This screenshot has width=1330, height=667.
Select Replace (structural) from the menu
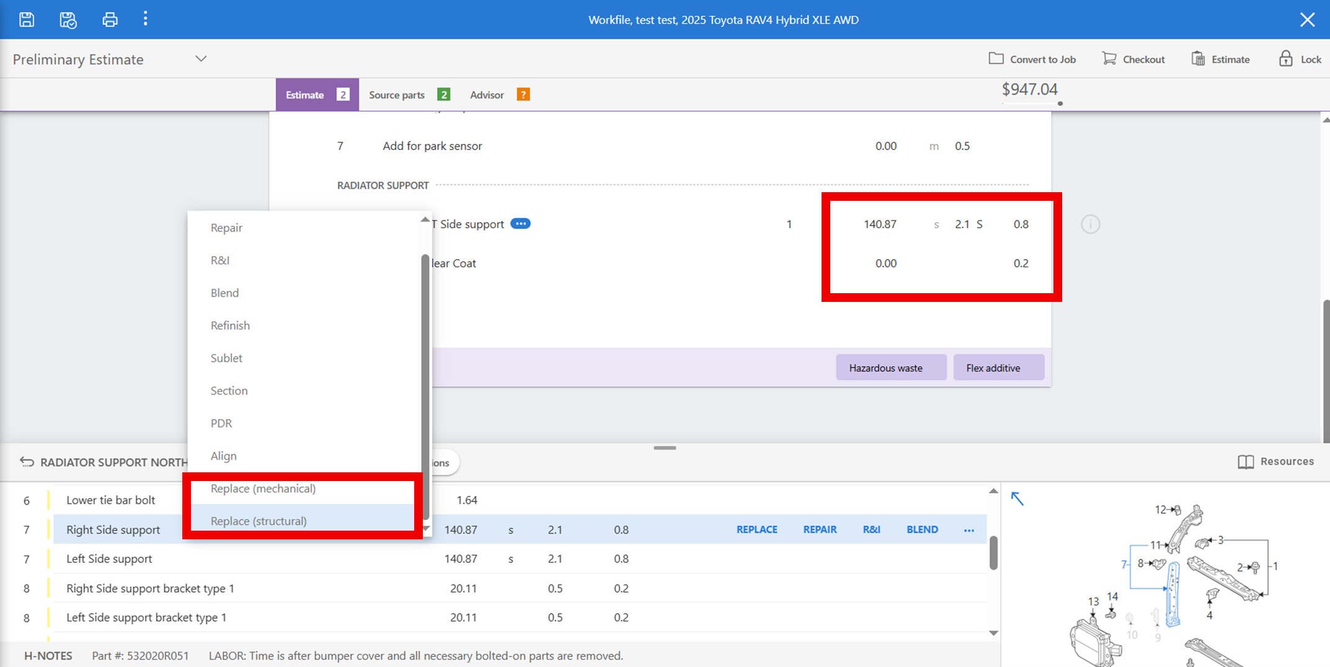click(x=259, y=521)
